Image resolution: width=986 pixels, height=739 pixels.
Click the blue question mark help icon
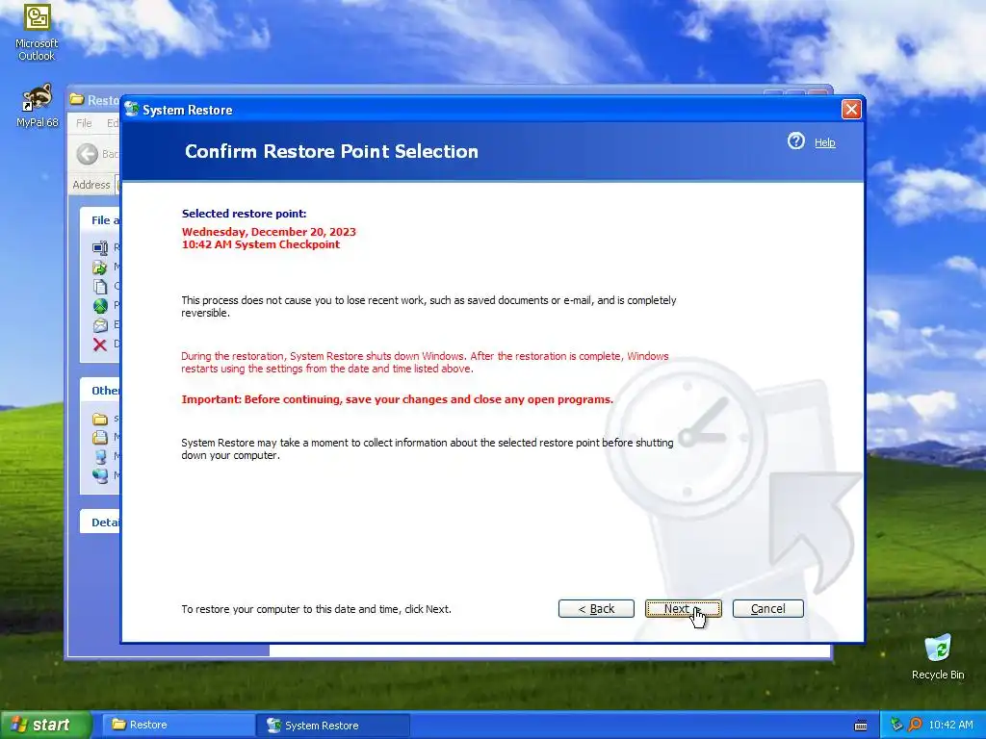796,140
